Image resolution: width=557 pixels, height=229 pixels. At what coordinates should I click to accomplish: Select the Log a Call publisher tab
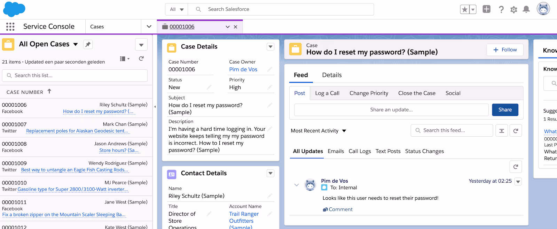coord(327,93)
